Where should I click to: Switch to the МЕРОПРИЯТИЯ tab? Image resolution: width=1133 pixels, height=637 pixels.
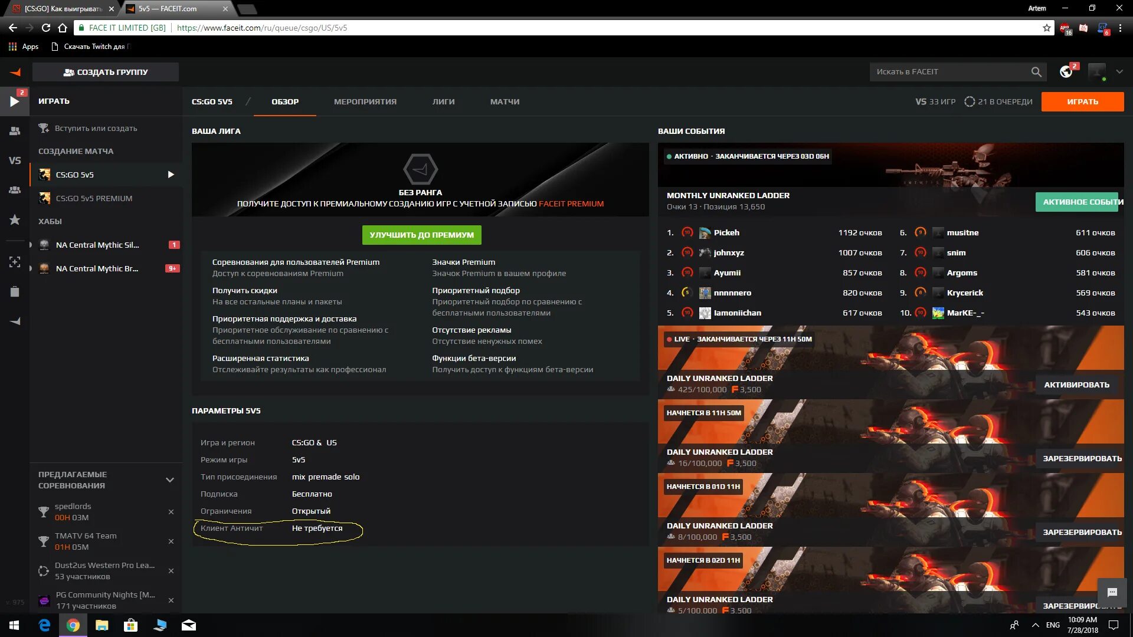point(365,101)
